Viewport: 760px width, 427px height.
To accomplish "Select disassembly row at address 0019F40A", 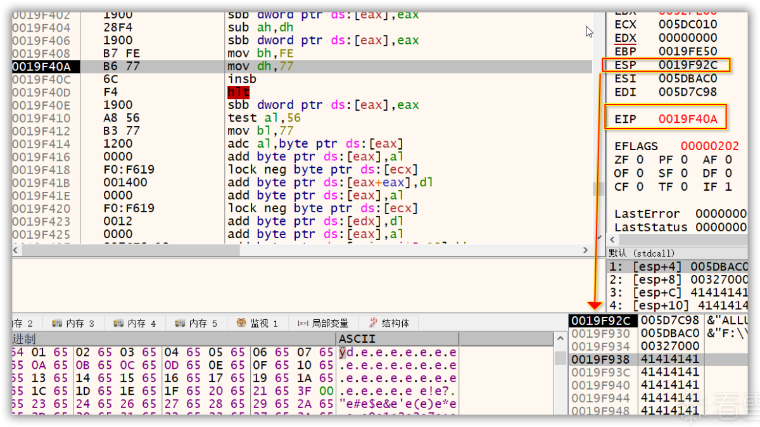I will pos(301,66).
